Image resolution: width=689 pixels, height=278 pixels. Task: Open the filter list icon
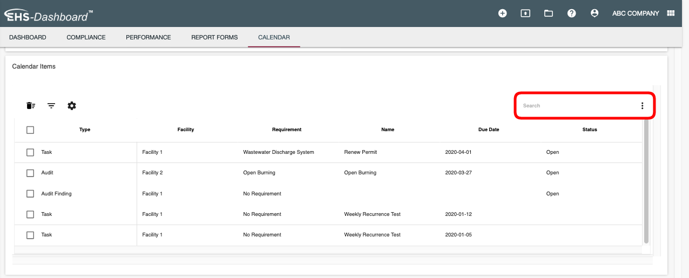51,106
